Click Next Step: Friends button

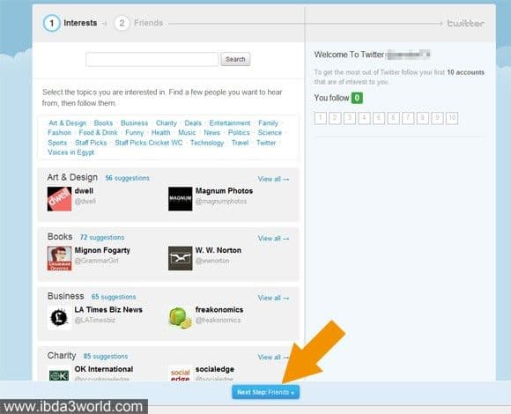coord(265,392)
